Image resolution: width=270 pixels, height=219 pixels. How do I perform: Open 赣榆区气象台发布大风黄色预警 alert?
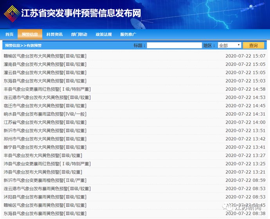coord(45,56)
